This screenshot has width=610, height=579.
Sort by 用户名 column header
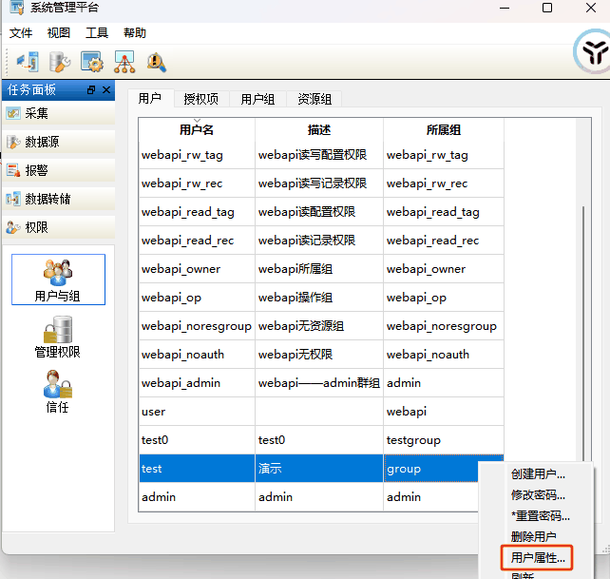pos(197,129)
